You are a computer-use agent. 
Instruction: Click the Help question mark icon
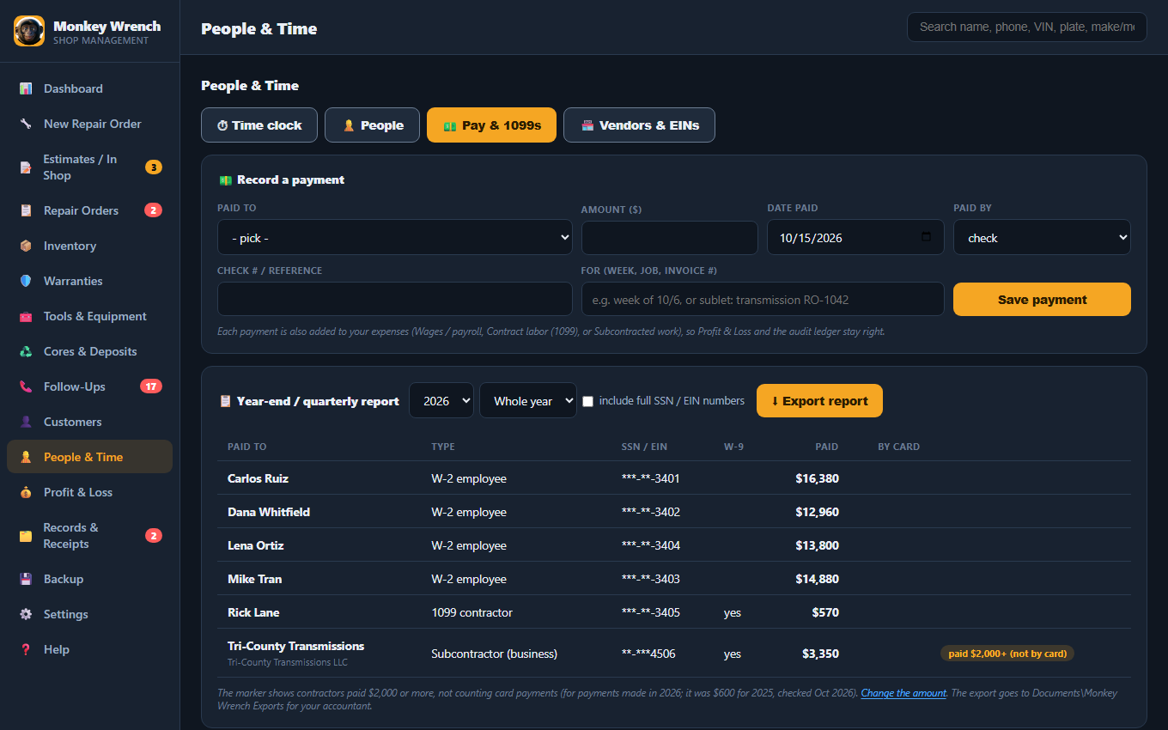[x=26, y=649]
